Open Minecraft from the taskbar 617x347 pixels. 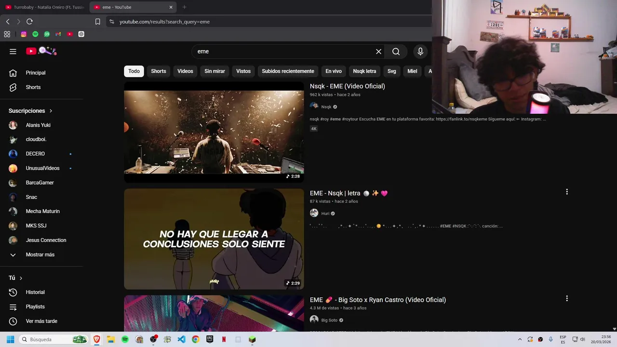pos(252,339)
